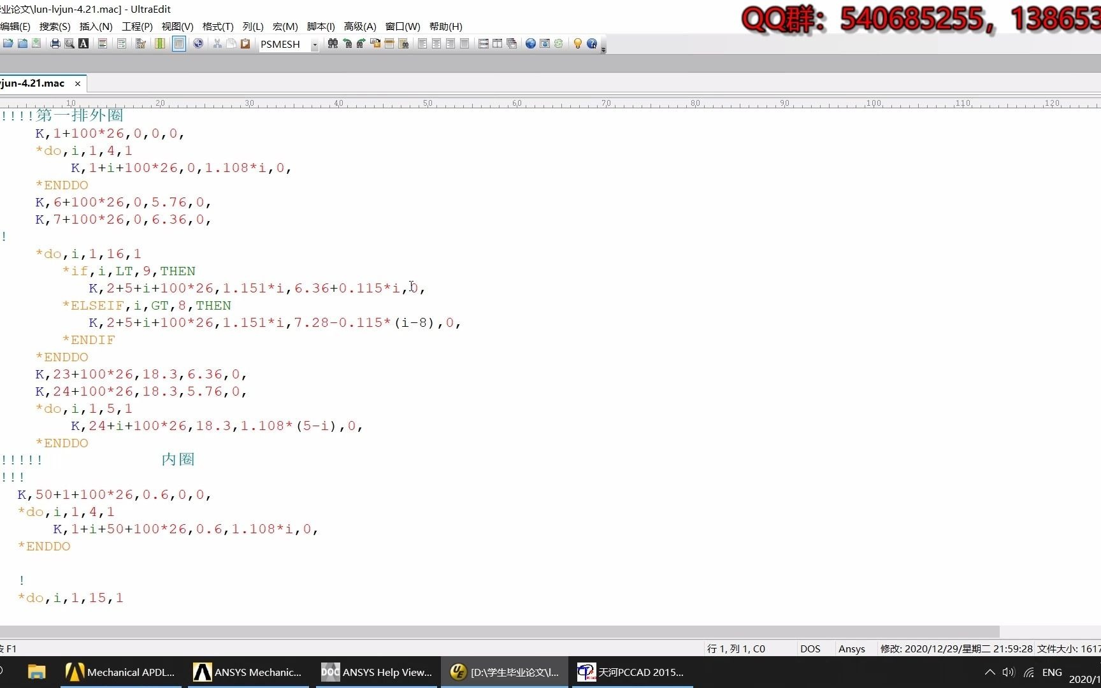
Task: Click the Open file folder icon
Action: pos(8,43)
